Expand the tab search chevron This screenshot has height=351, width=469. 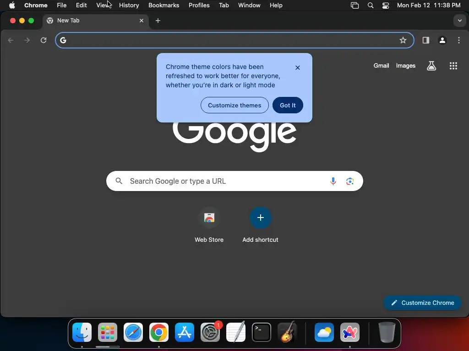[460, 21]
